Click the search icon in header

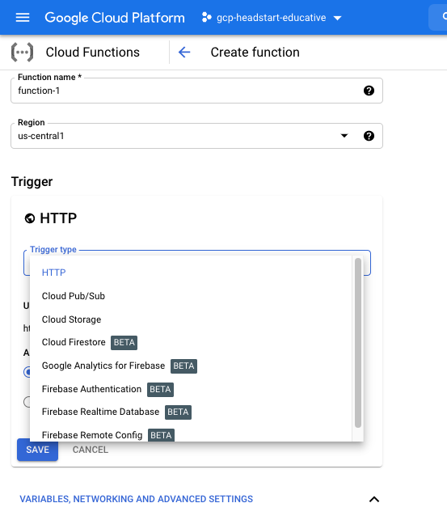pos(444,17)
